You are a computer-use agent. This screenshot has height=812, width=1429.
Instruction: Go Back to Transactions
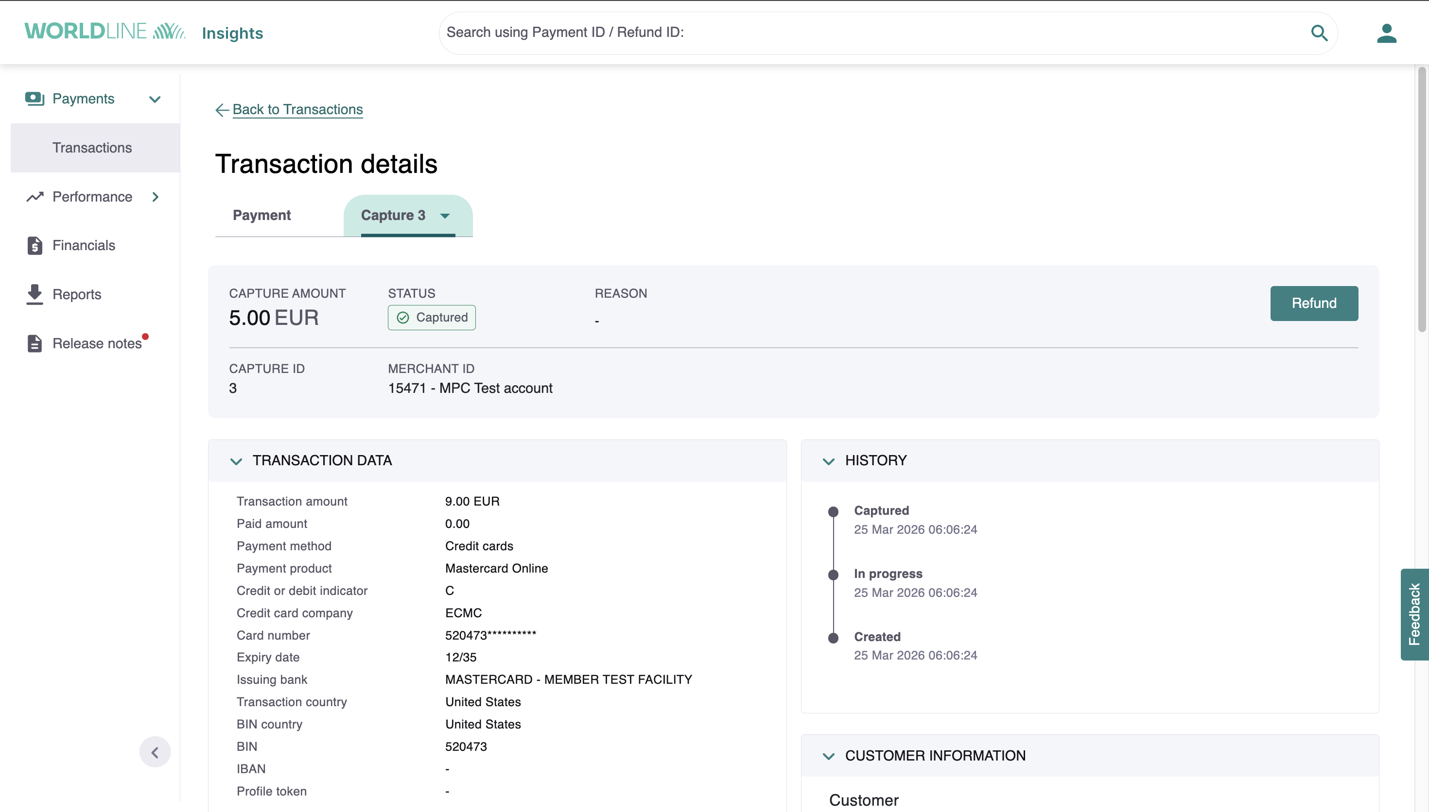point(297,109)
